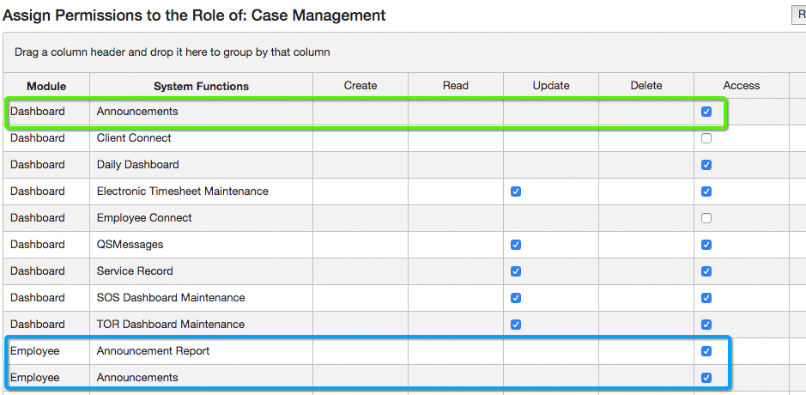
Task: Uncheck Access for Announcement Report
Action: click(706, 351)
